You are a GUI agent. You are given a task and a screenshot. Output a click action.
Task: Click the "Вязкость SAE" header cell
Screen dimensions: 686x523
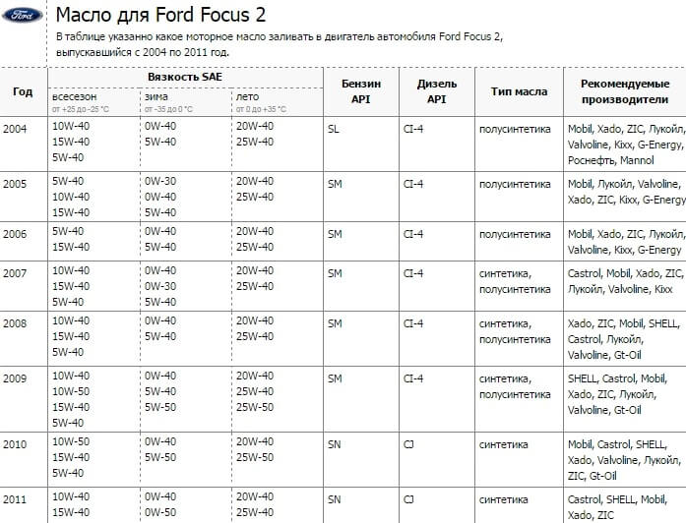(x=187, y=76)
